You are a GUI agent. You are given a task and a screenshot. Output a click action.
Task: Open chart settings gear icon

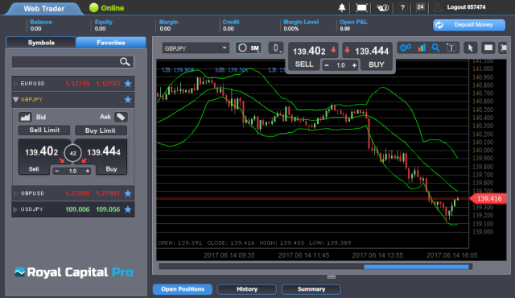tap(406, 48)
